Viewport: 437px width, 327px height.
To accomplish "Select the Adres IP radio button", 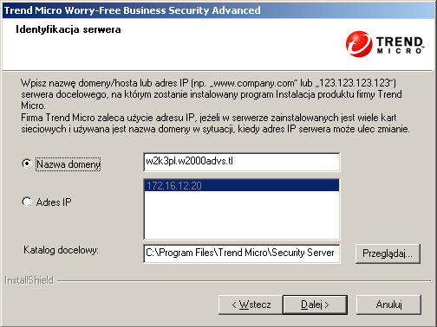I will click(x=27, y=202).
